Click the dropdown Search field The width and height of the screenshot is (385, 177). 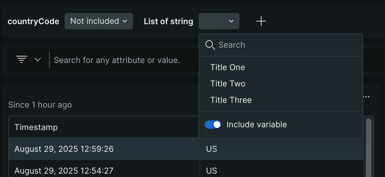click(286, 45)
